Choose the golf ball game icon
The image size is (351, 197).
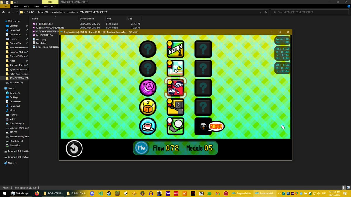point(175,126)
